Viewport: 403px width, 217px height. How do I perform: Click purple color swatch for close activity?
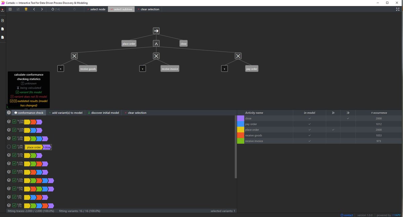tap(240, 118)
